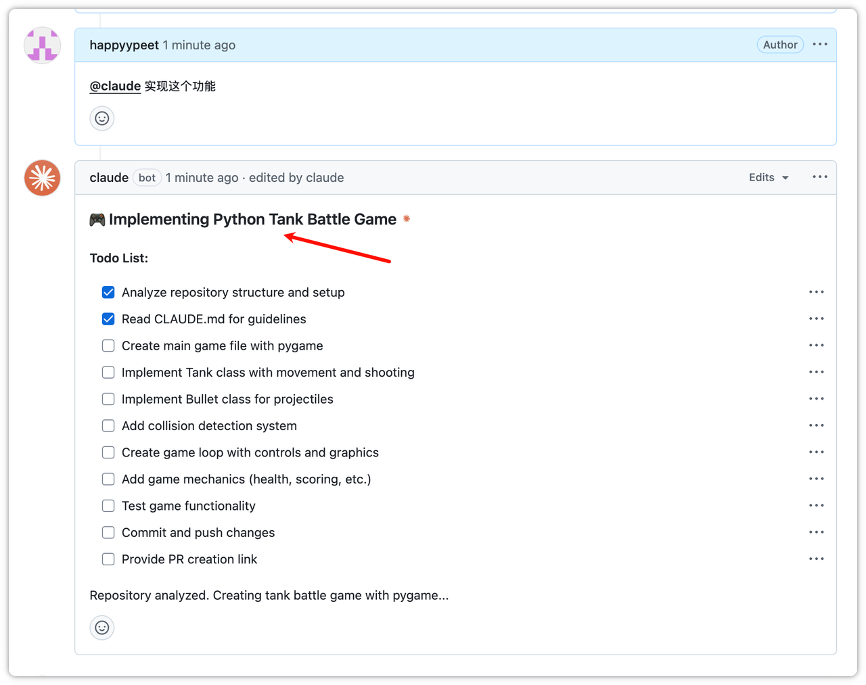866x685 pixels.
Task: Click the orange Claude bot avatar
Action: (43, 178)
